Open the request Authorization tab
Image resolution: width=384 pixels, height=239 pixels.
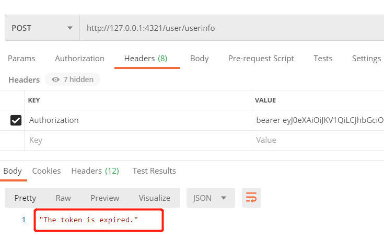tap(79, 59)
